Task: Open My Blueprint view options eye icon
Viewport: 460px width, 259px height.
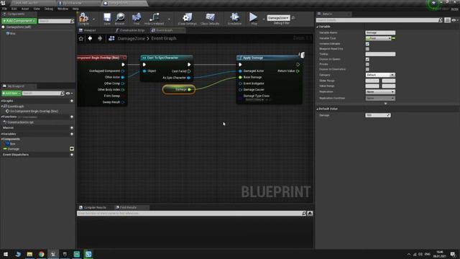Action: pyautogui.click(x=69, y=94)
